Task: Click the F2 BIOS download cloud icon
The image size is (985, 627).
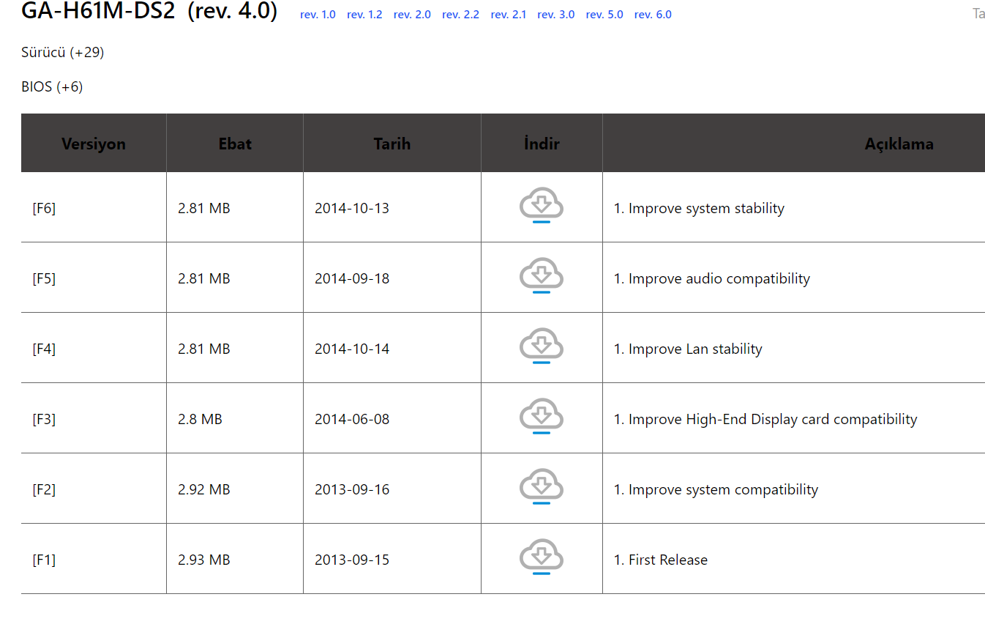Action: click(542, 487)
